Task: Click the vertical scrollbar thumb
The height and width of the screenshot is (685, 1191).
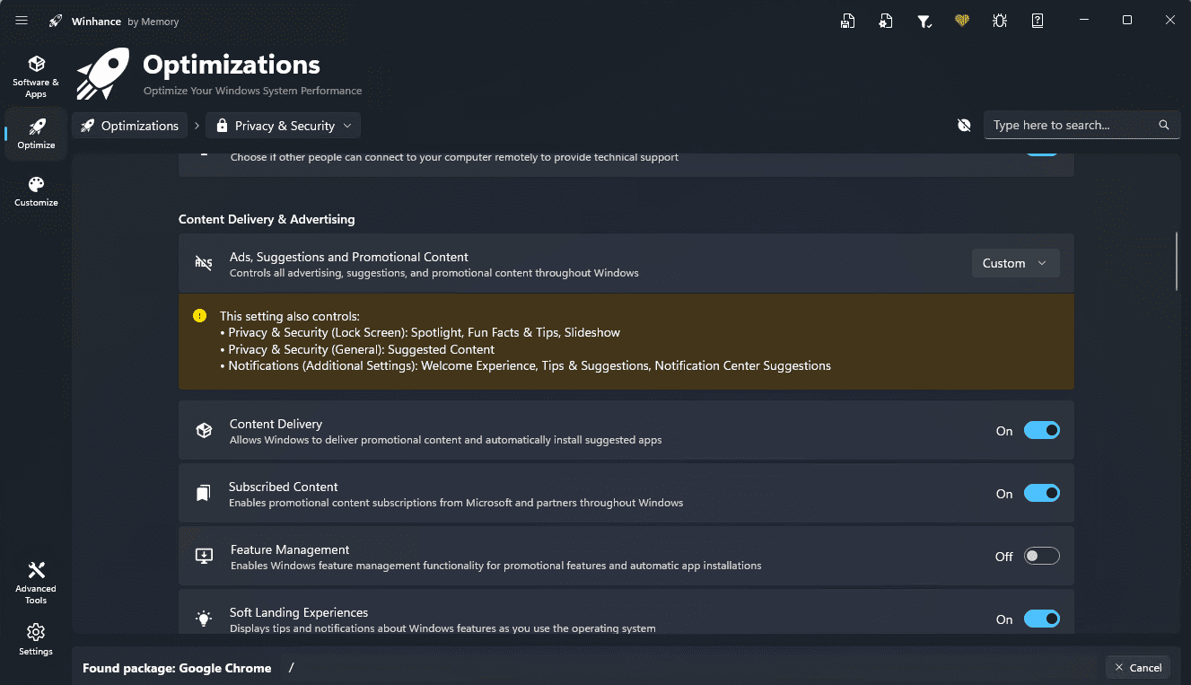Action: (x=1177, y=261)
